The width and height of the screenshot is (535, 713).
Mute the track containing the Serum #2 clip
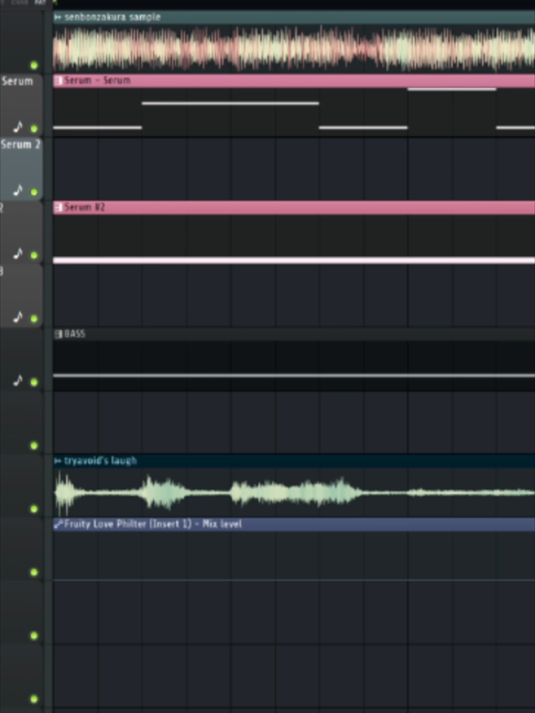34,255
